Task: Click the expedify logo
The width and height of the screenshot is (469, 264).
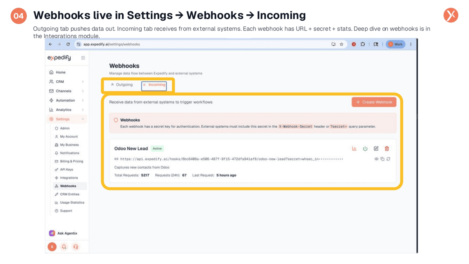Action: coord(59,58)
